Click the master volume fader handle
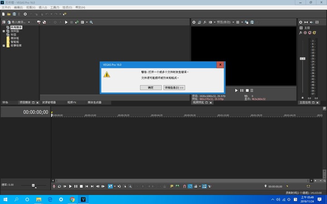Image resolution: width=327 pixels, height=204 pixels. point(302,58)
